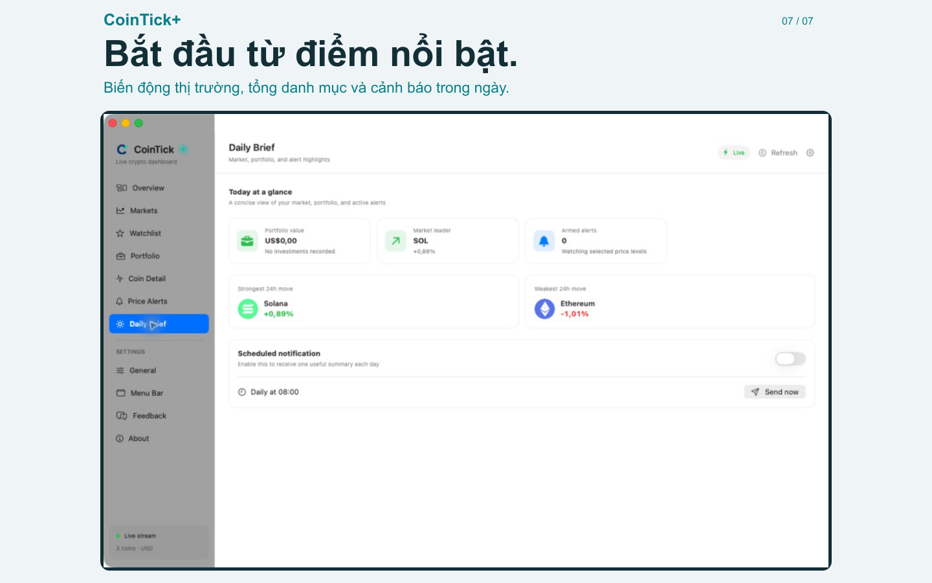The image size is (932, 583).
Task: Click the clock icon beside Daily at 08:00
Action: coord(242,392)
